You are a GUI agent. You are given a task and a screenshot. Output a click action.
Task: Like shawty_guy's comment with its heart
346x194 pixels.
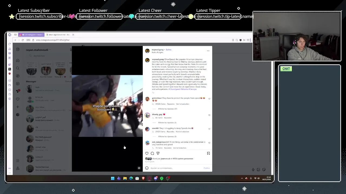[209, 115]
